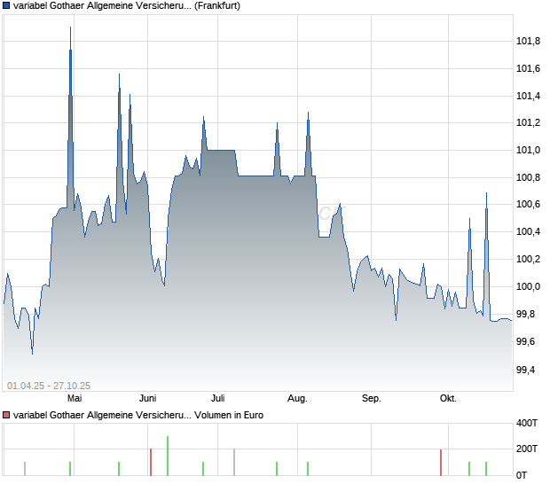Image resolution: width=550 pixels, height=484 pixels.
Task: Click the red volume bar near Juni gridline
Action: click(151, 462)
